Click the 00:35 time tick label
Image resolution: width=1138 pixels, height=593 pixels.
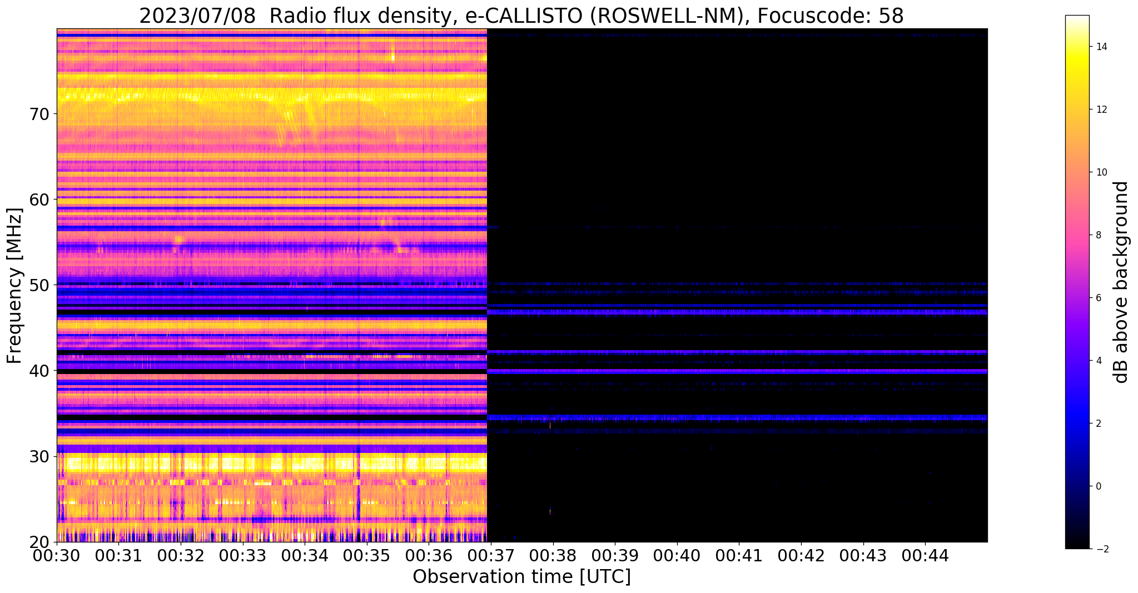(x=367, y=555)
